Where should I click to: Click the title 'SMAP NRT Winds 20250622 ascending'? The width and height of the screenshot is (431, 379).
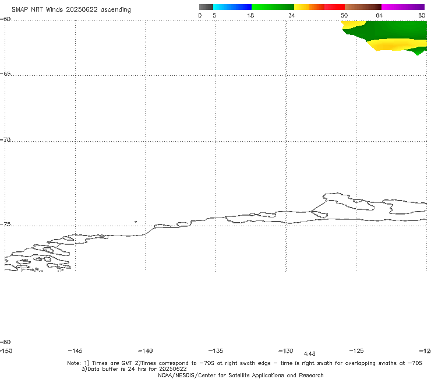pyautogui.click(x=71, y=9)
